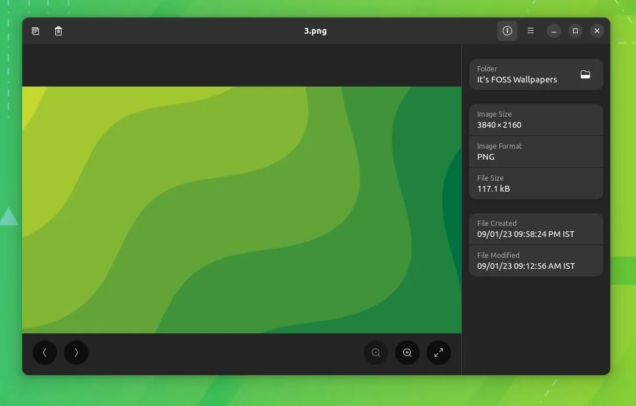Move 3.png to trash
Viewport: 636px width, 406px height.
58,31
